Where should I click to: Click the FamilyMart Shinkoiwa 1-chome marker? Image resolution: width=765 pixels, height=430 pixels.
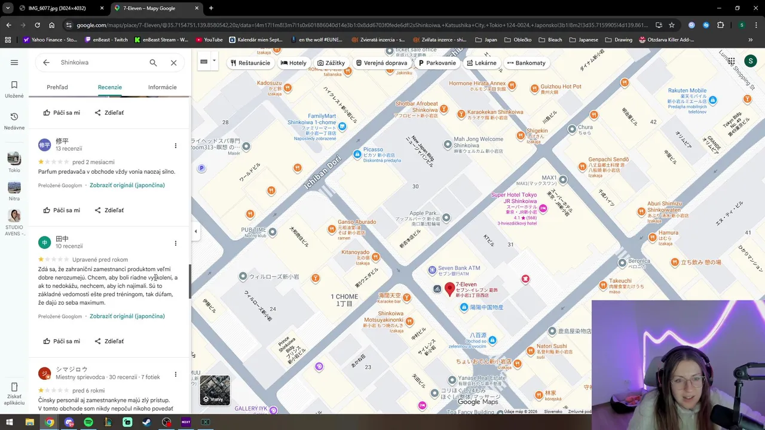click(341, 127)
